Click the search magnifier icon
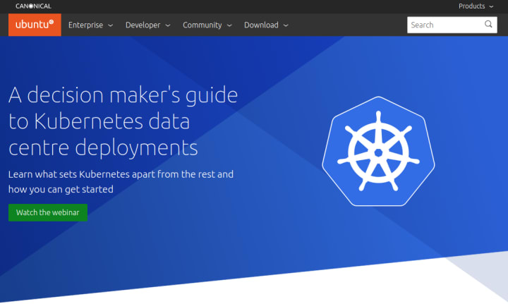 tap(488, 24)
